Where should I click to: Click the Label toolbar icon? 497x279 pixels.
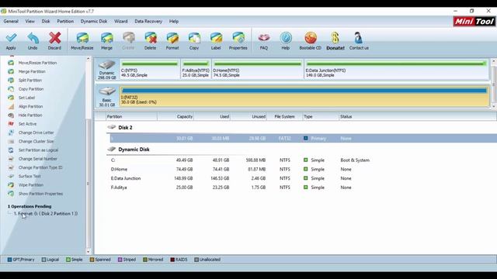click(x=216, y=38)
